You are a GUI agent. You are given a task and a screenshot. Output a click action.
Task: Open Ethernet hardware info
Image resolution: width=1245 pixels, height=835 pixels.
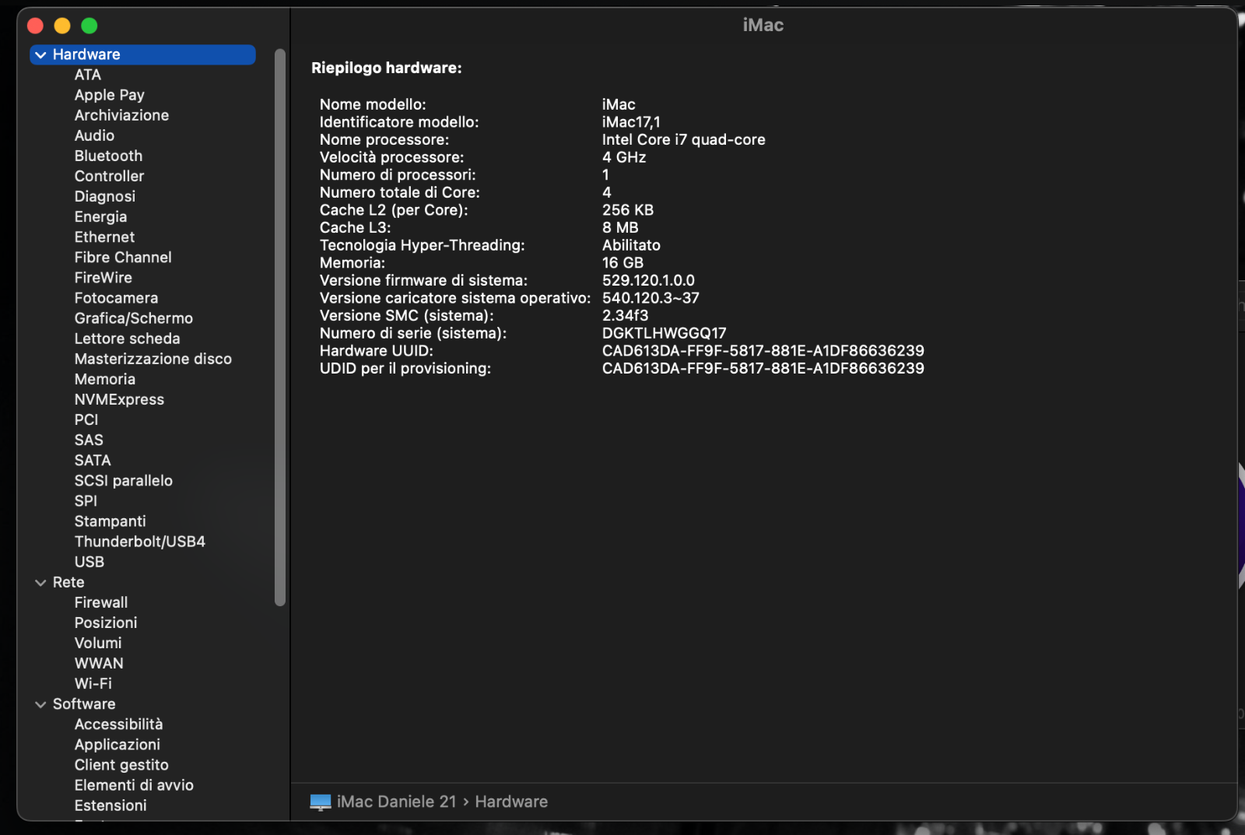104,237
